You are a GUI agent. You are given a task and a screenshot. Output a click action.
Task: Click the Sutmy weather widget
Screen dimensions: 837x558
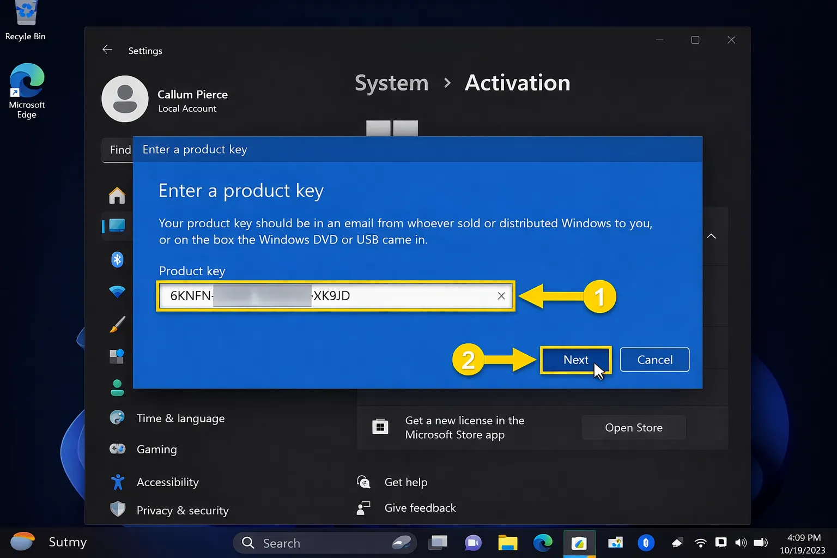pos(49,542)
